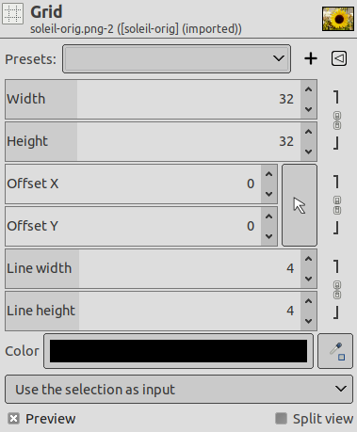Increase the Width value with up arrow
The image size is (357, 432).
click(309, 89)
